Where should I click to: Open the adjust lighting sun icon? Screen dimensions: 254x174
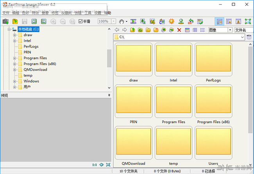pyautogui.click(x=172, y=21)
